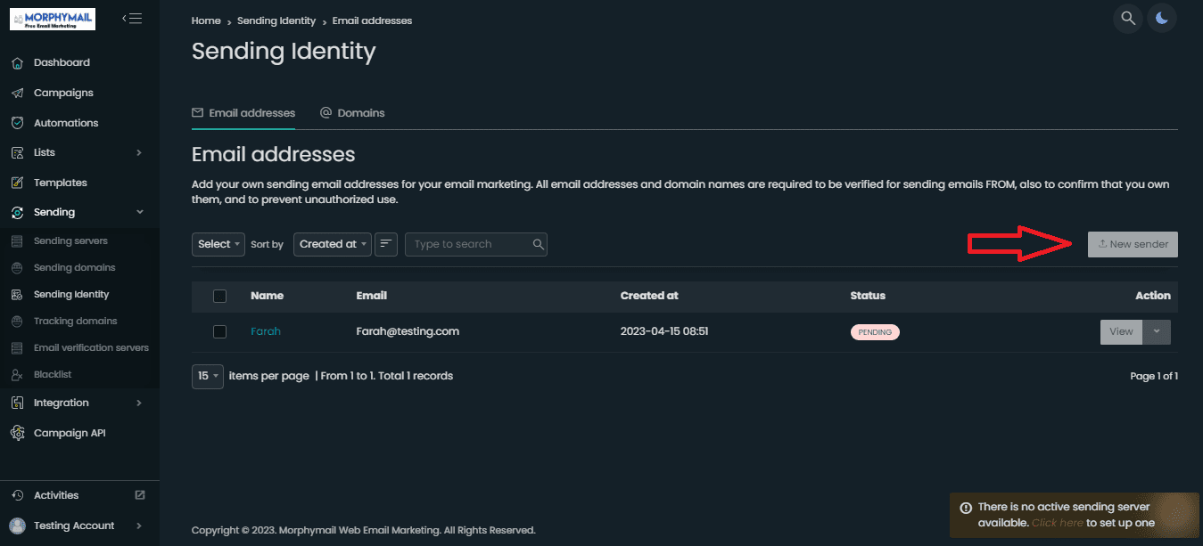
Task: Go to Campaigns in the sidebar
Action: pos(63,93)
